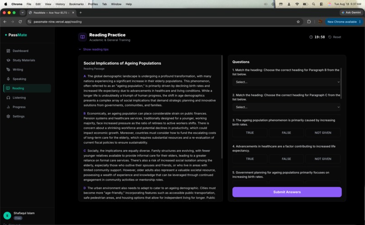Click the site info icon in address bar
Image resolution: width=365 pixels, height=225 pixels.
29,22
